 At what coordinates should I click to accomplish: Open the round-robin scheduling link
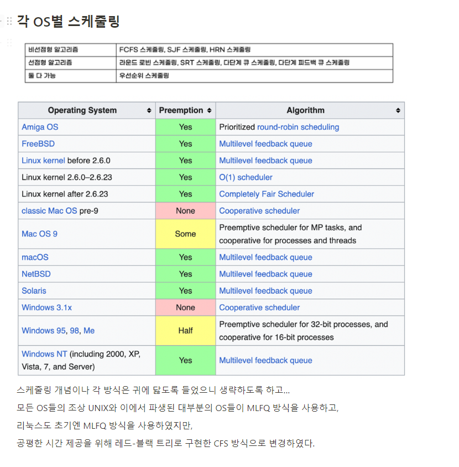point(298,127)
